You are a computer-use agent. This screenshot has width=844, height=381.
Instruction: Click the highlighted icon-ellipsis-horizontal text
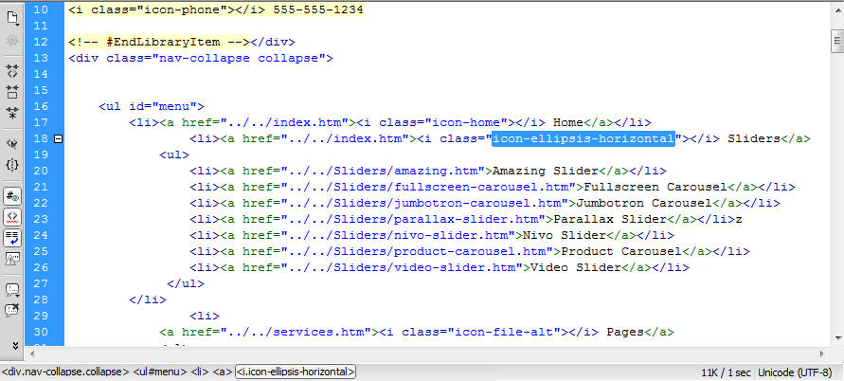[584, 138]
